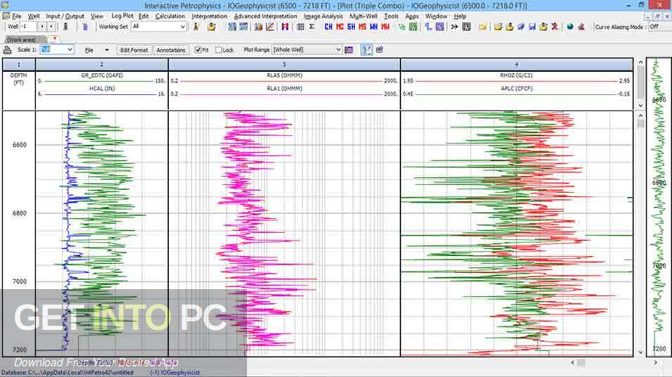Click the GR_EDTC (GAPI) curve label
672x377 pixels.
pyautogui.click(x=102, y=75)
